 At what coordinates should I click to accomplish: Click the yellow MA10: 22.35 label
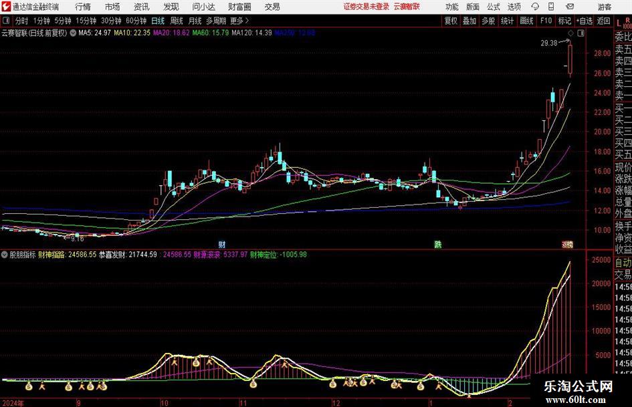tap(132, 33)
